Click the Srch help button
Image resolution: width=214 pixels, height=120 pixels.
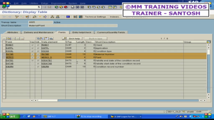(x=74, y=39)
